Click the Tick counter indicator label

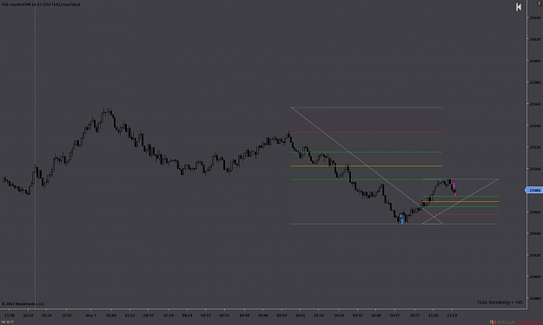click(x=41, y=4)
